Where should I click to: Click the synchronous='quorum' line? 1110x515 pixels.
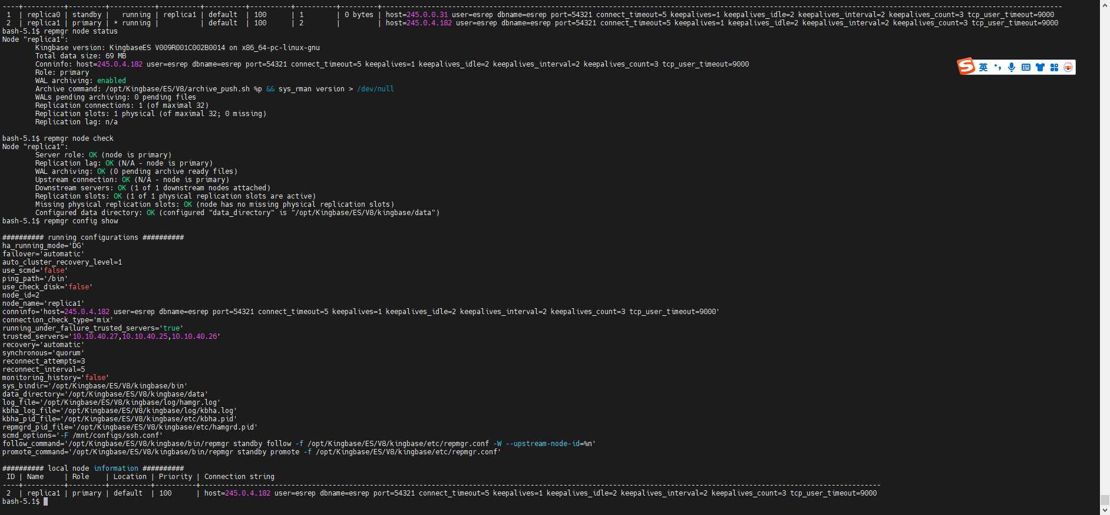43,353
